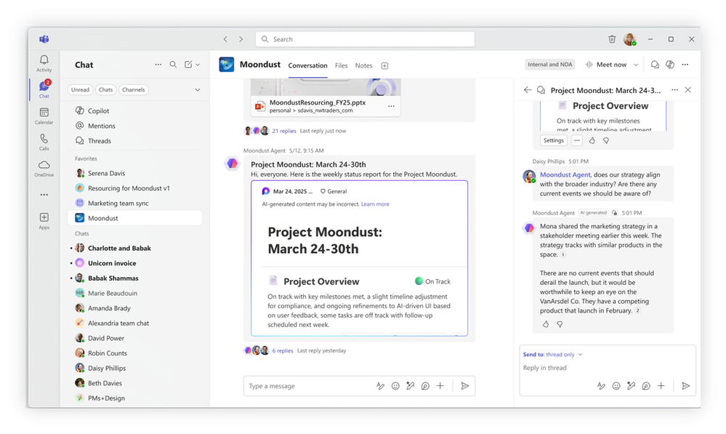This screenshot has height=434, width=726.
Task: Click the Search box at top
Action: click(365, 39)
